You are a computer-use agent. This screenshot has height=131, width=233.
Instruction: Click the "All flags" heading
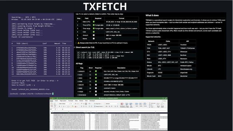point(79,64)
